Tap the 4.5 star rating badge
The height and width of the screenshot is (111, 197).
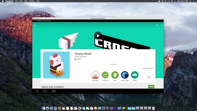(x=105, y=75)
